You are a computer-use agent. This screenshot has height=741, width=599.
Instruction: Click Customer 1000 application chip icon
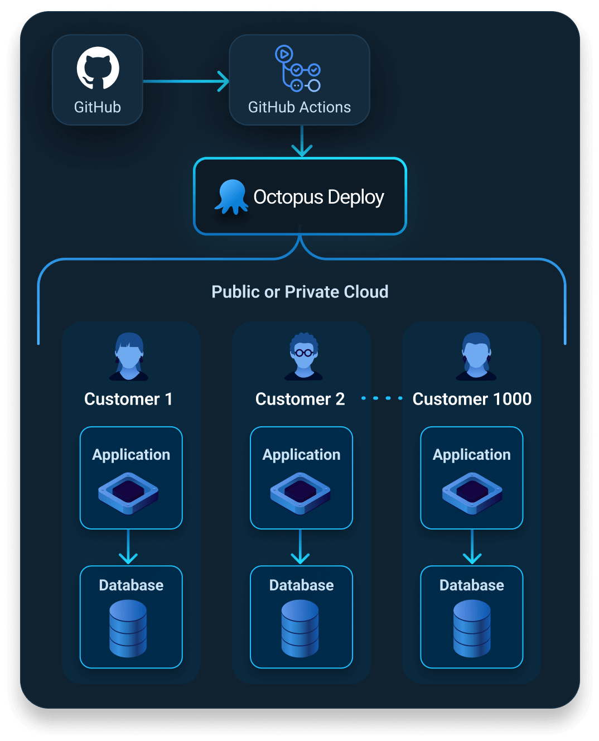click(472, 493)
